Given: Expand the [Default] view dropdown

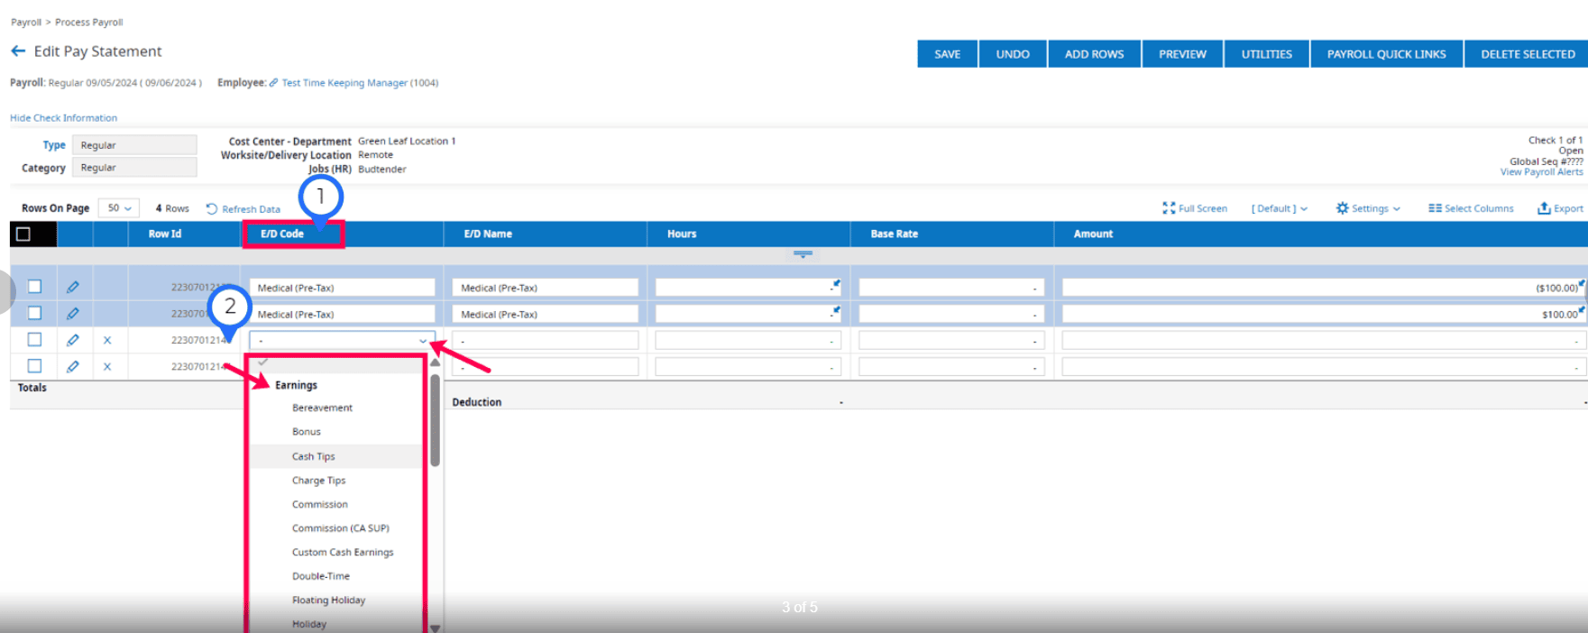Looking at the screenshot, I should [x=1279, y=208].
